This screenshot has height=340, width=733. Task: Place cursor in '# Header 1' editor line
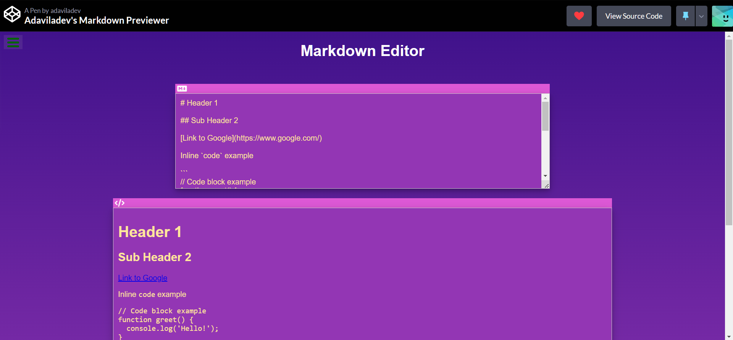(199, 103)
